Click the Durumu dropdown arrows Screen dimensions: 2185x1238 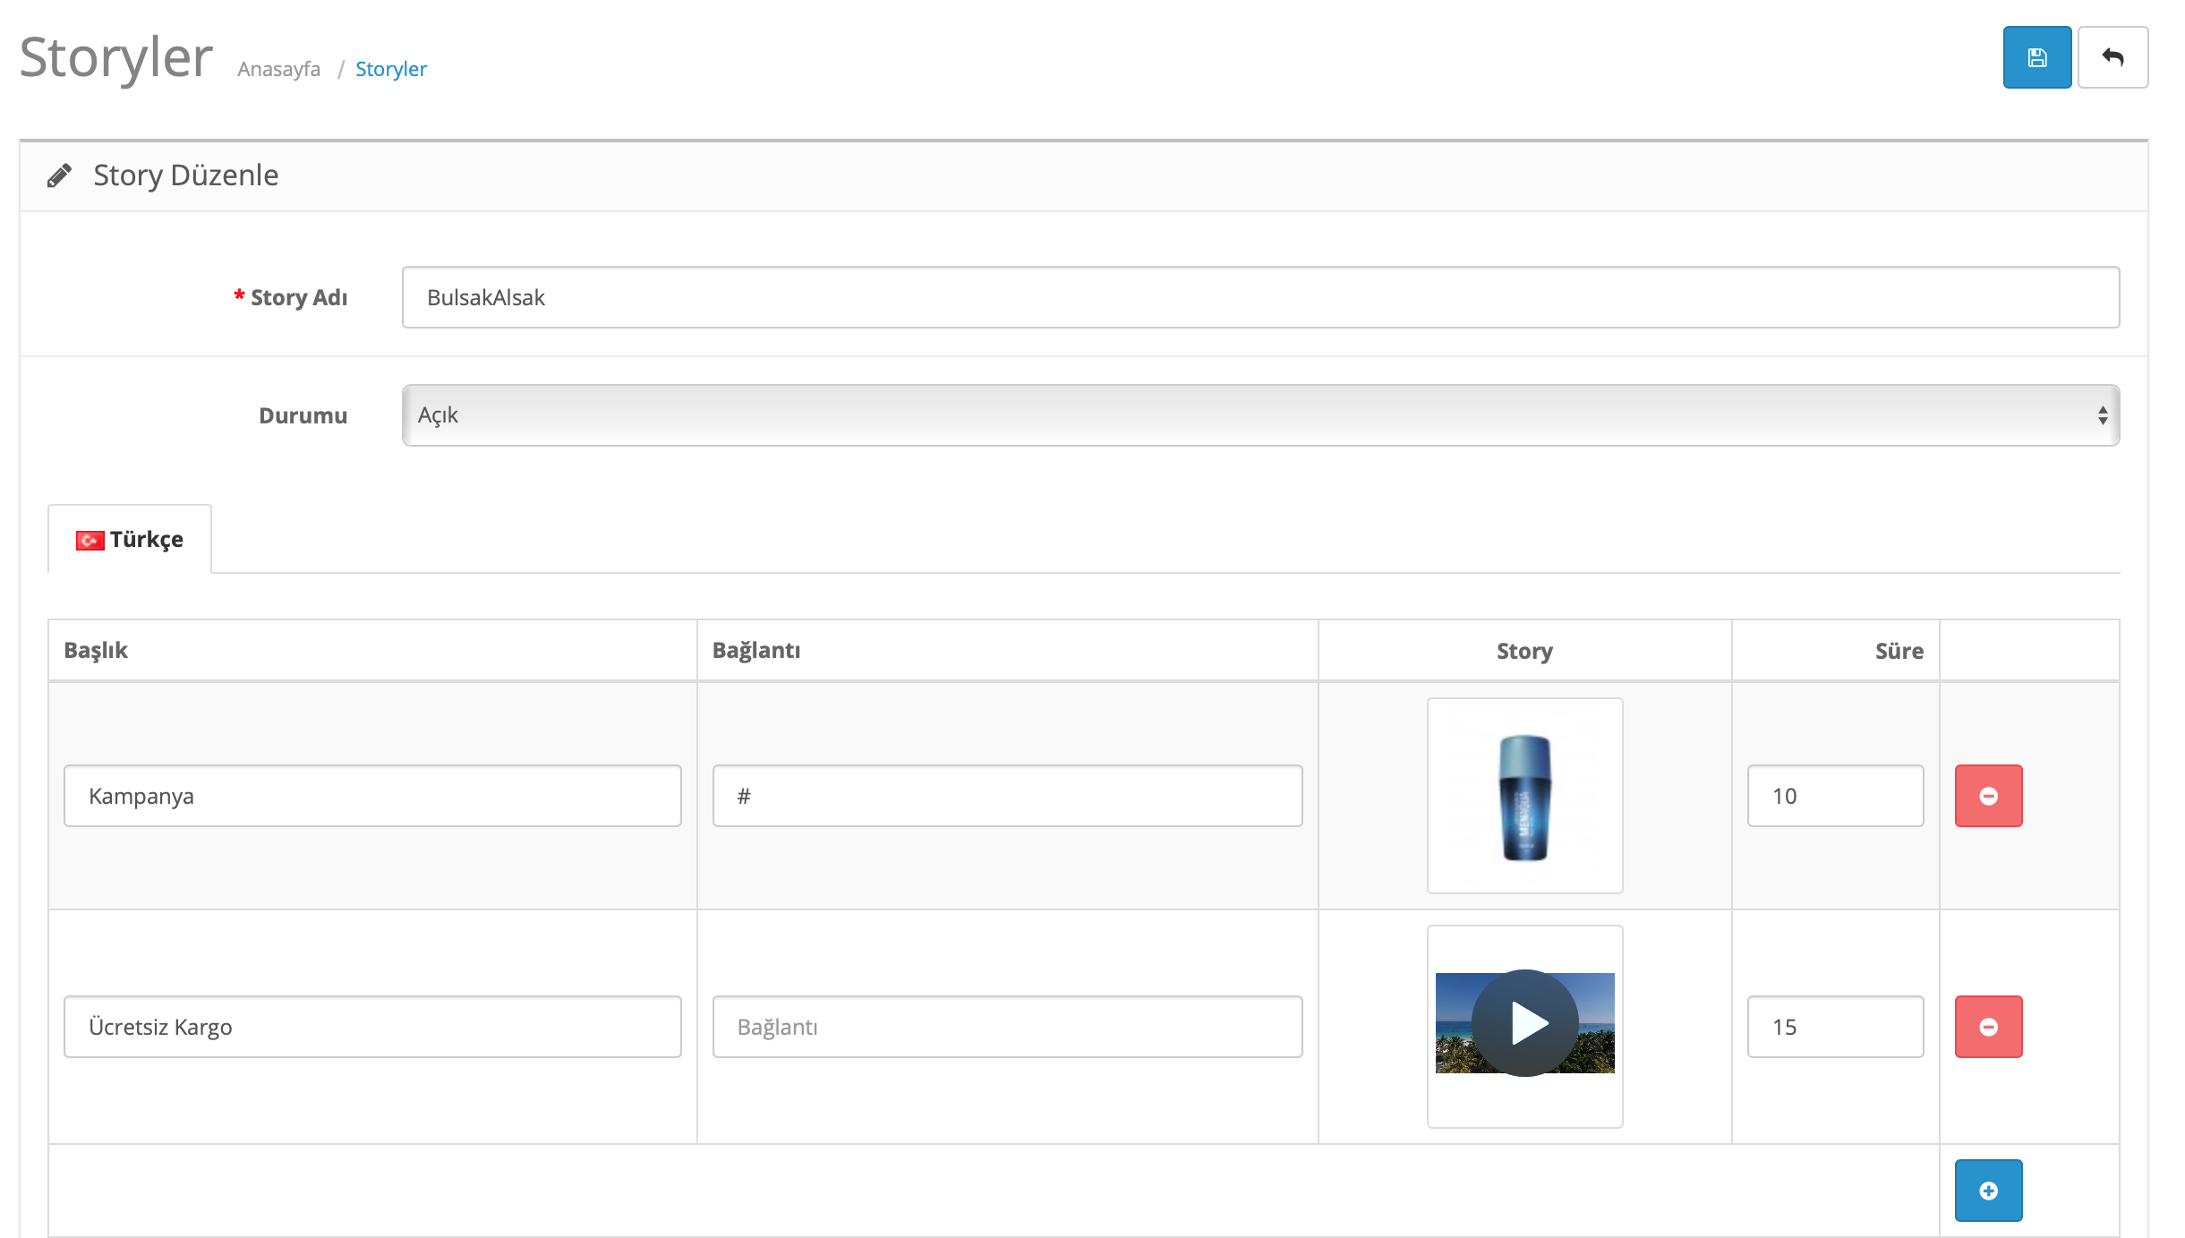[x=2102, y=415]
